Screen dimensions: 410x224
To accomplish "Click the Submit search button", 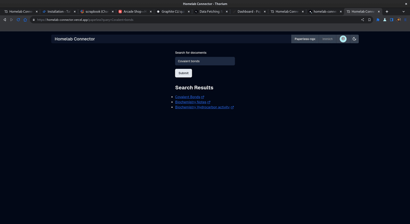I will (x=184, y=73).
